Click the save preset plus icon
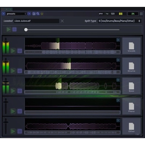The width and height of the screenshot is (145, 145). (x=34, y=14)
